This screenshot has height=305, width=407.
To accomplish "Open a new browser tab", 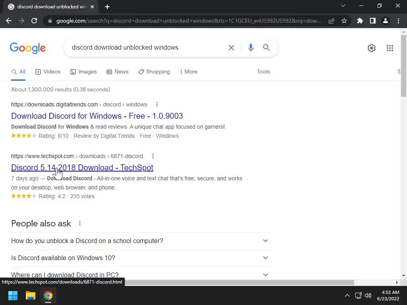I will pos(107,7).
